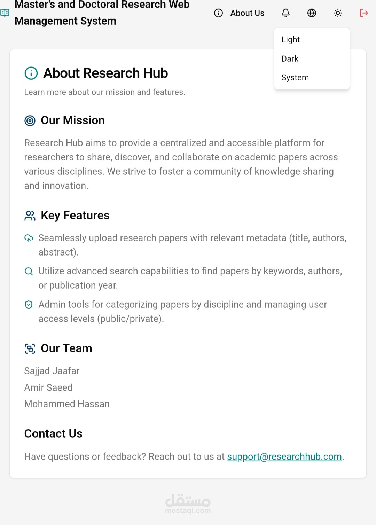Click the cloud upload feature icon
Viewport: 376px width, 525px height.
[x=29, y=238]
